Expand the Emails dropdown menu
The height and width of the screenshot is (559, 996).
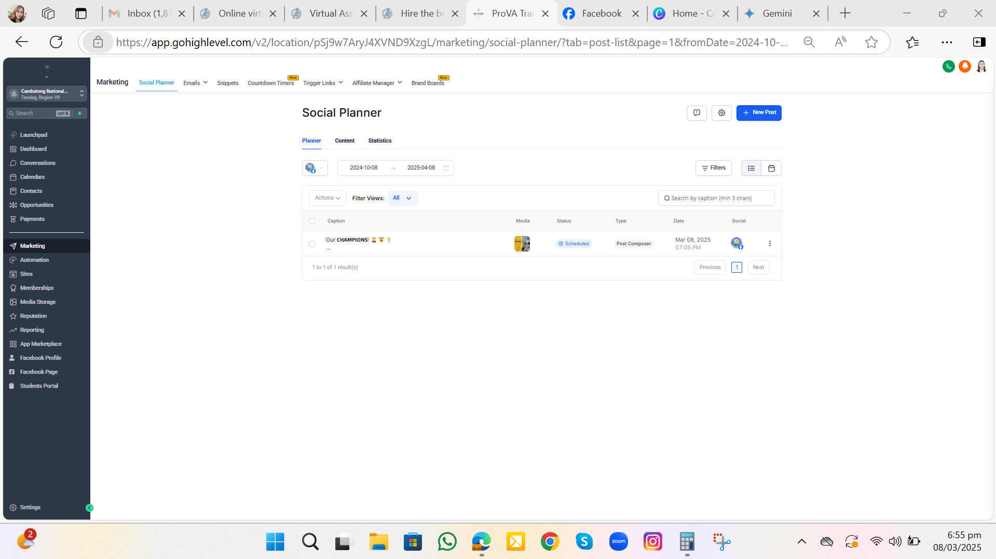pyautogui.click(x=196, y=83)
